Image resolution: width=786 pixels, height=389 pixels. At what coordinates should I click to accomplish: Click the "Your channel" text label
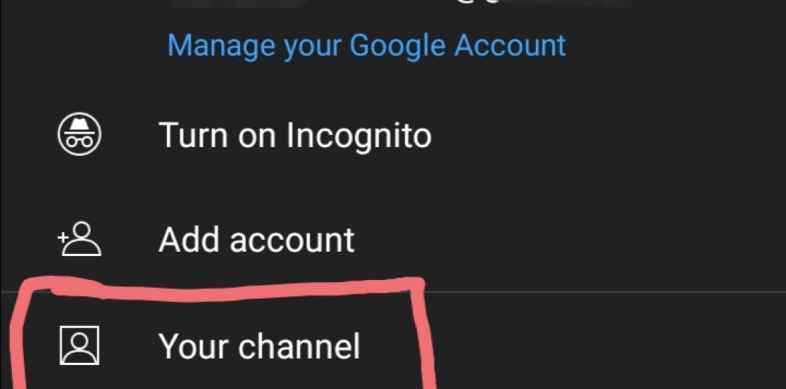(259, 346)
